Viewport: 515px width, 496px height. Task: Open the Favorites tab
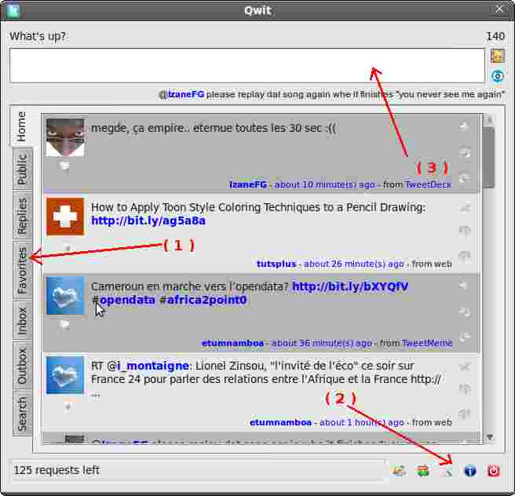pyautogui.click(x=22, y=271)
